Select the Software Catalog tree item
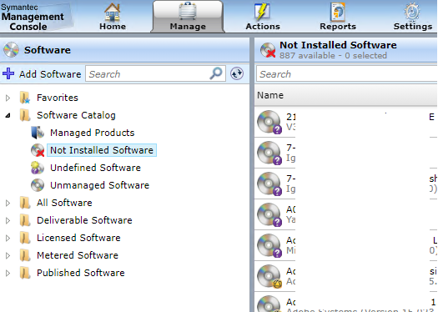 (76, 115)
